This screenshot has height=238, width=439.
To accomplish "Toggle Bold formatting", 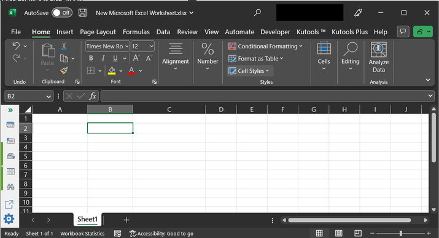I will point(91,58).
